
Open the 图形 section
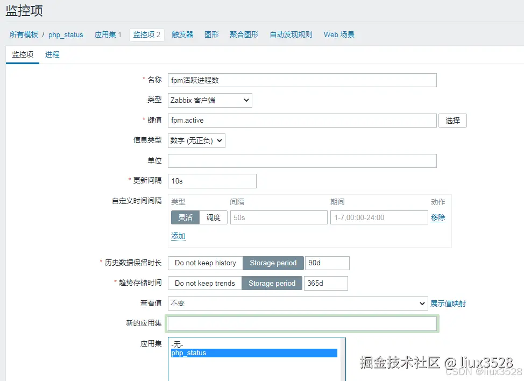pyautogui.click(x=211, y=35)
